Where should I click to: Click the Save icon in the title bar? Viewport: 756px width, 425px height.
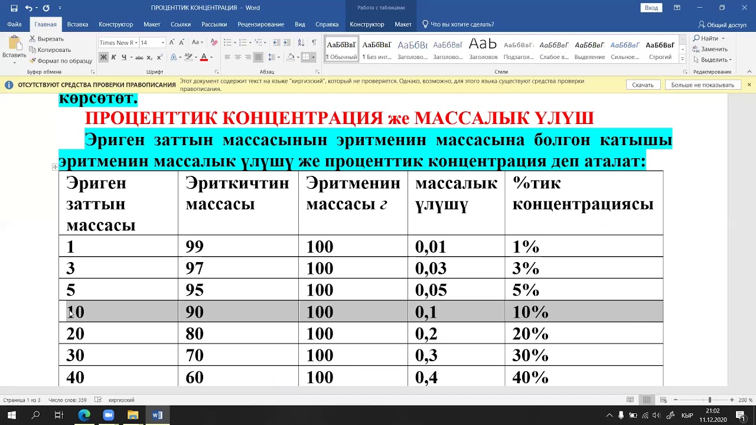pos(14,8)
